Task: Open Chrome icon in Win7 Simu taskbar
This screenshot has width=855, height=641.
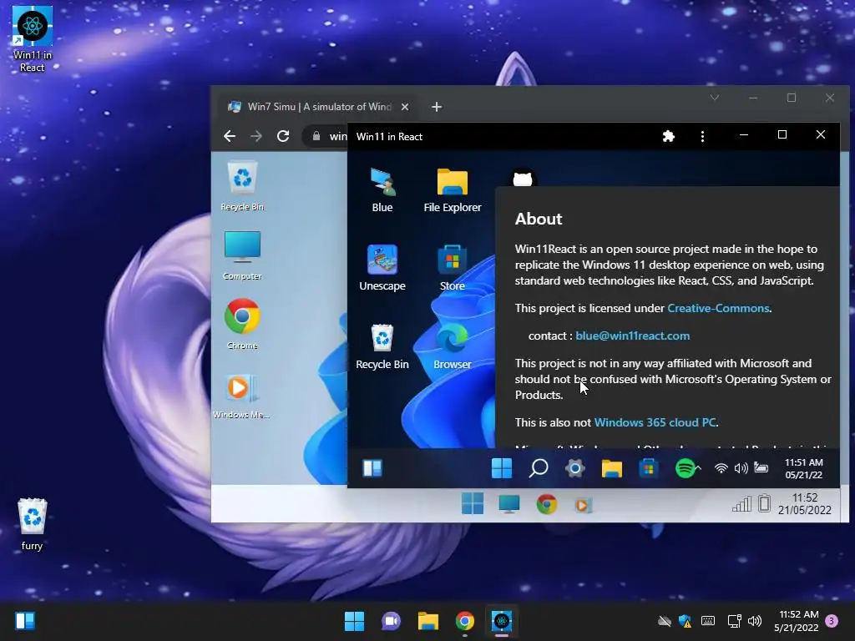Action: coord(546,504)
